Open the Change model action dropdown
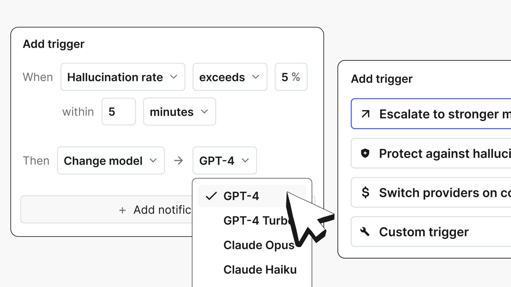The height and width of the screenshot is (287, 511). [111, 161]
